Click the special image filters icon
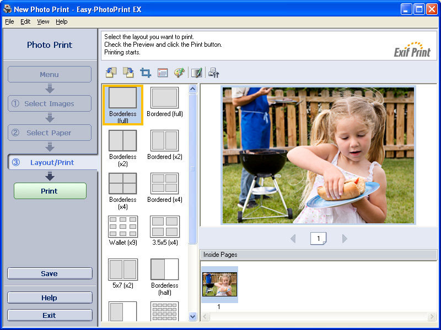 tap(196, 73)
